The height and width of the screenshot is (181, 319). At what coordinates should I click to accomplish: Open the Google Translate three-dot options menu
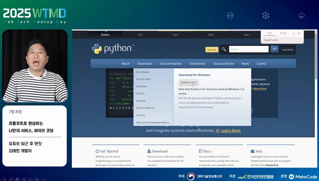(294, 33)
